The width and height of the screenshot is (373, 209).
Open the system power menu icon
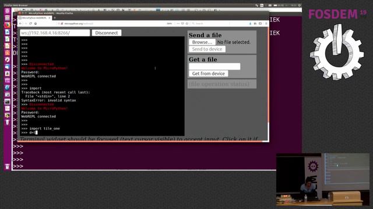pyautogui.click(x=299, y=5)
